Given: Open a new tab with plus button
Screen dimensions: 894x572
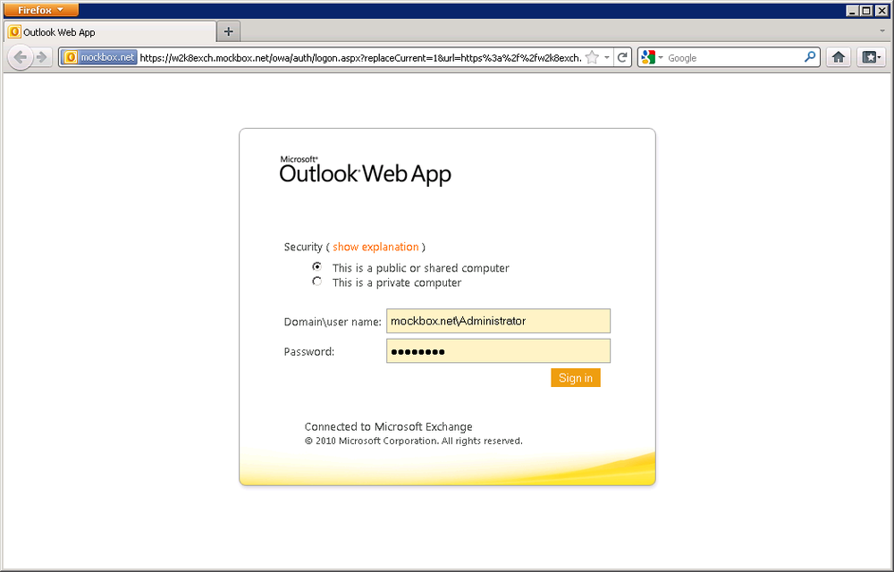Looking at the screenshot, I should (x=229, y=32).
